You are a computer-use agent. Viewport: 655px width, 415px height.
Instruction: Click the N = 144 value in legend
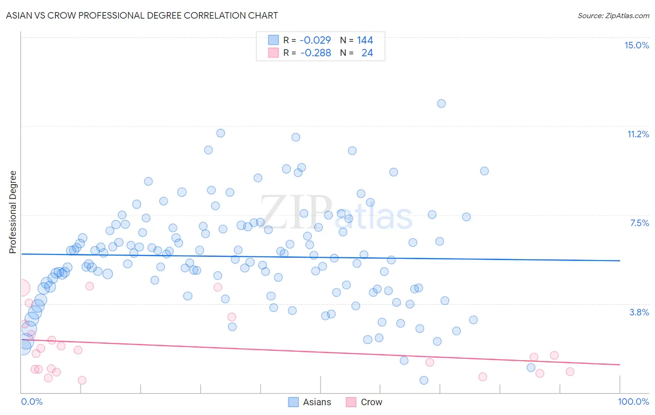click(357, 40)
